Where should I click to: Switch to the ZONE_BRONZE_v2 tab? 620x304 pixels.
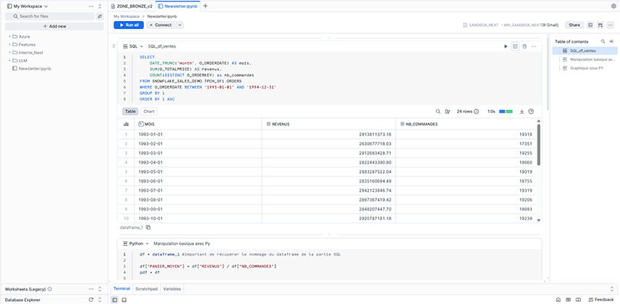tap(132, 6)
